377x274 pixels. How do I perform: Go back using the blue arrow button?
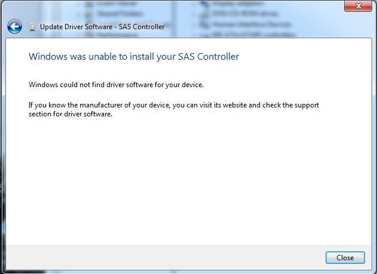[x=14, y=26]
